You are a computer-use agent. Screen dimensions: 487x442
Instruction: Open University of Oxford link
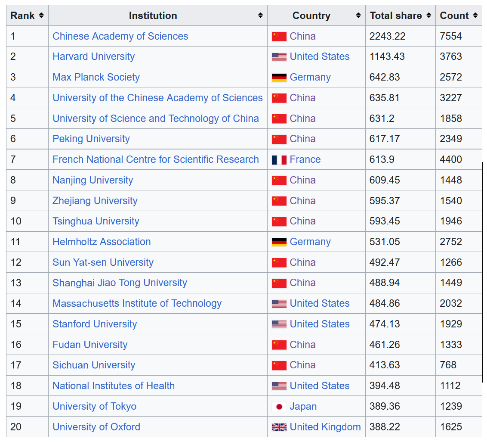pos(96,427)
